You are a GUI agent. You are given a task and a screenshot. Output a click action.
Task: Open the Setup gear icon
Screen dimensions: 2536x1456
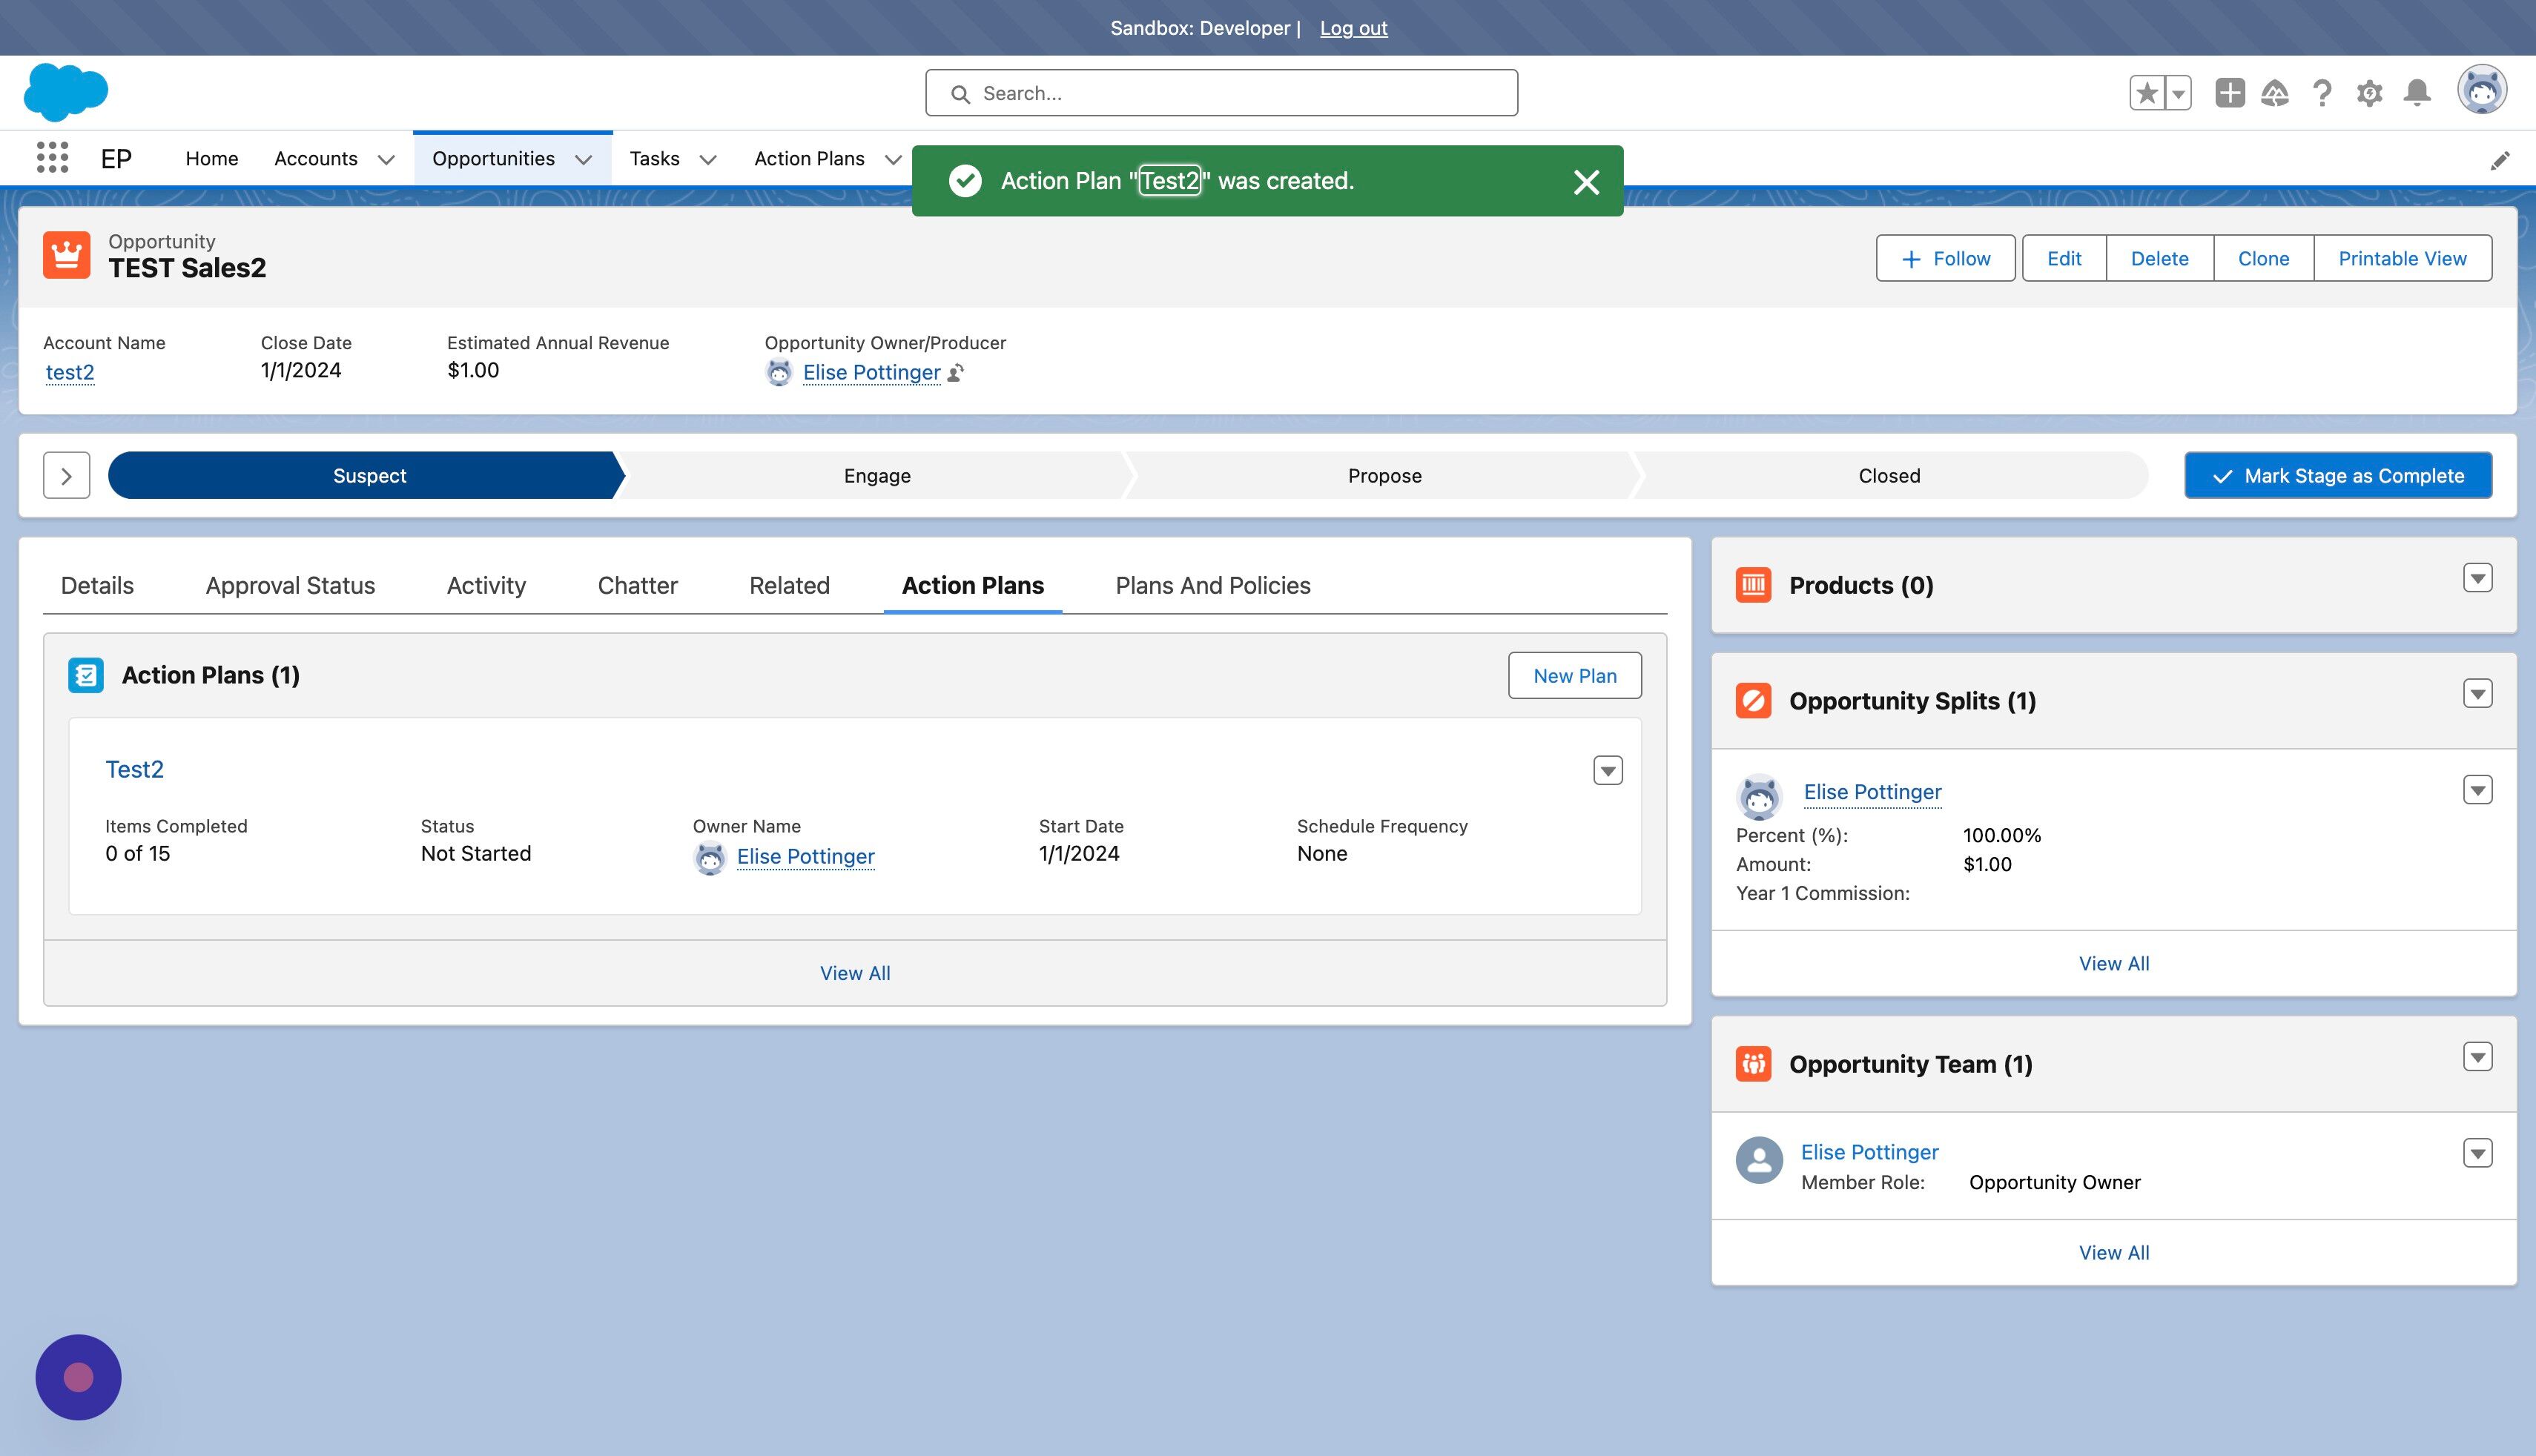click(x=2369, y=93)
